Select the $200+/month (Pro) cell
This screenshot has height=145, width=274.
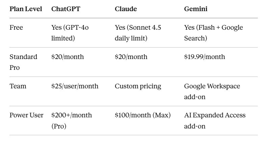72,121
